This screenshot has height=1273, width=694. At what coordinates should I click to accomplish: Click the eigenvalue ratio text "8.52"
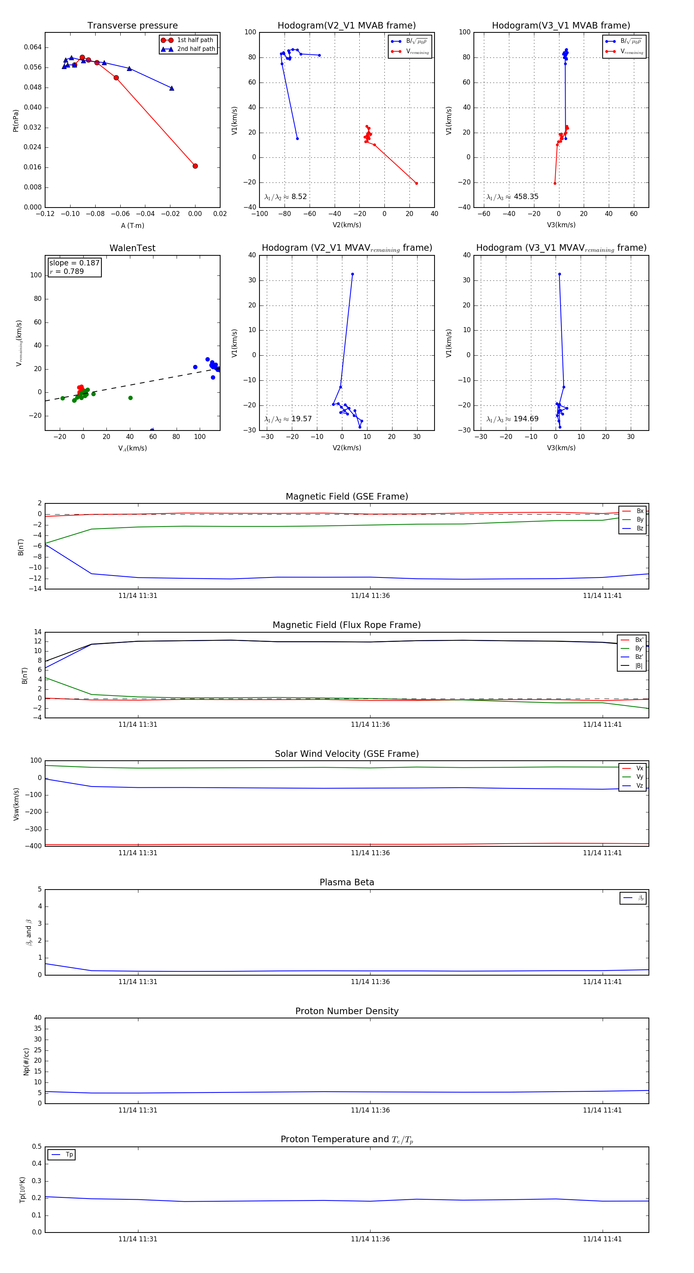[299, 197]
